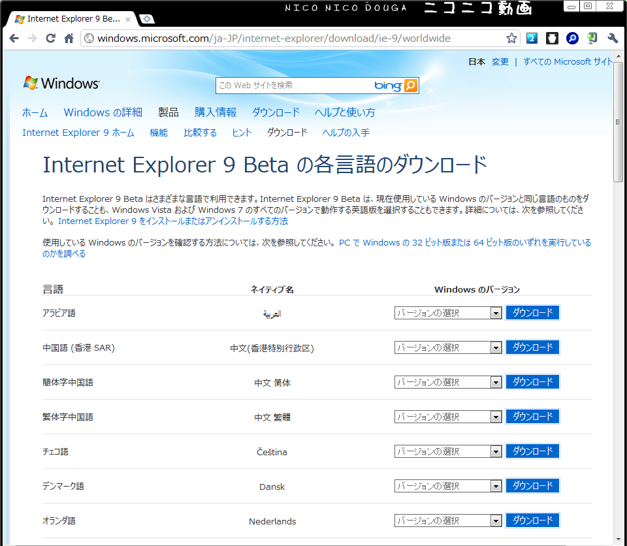Select the ダウンロード item in the IE9 sub-navigation
The height and width of the screenshot is (546, 627).
287,133
